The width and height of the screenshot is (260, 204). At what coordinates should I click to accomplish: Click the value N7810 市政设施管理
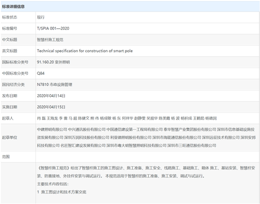tap(55, 84)
